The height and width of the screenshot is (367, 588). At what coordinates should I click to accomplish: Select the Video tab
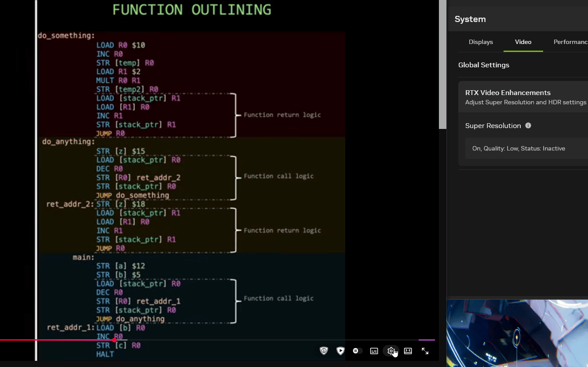523,42
